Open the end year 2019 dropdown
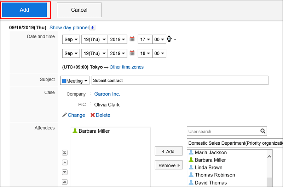This screenshot has height=187, width=283. tap(117, 53)
